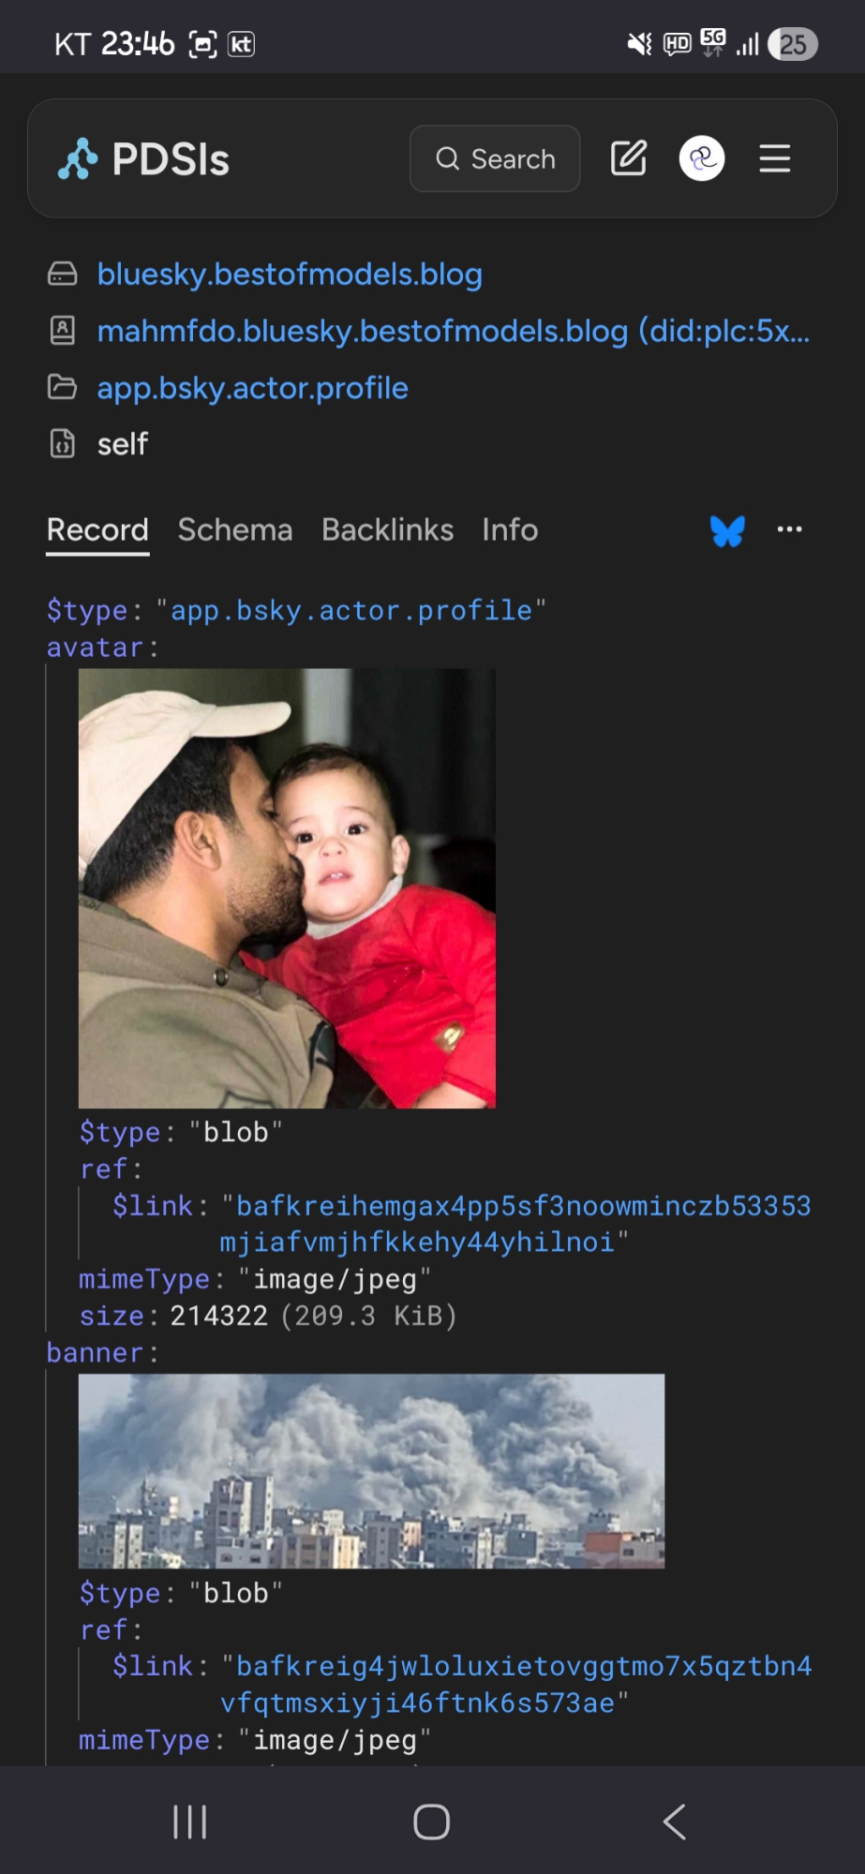This screenshot has height=1874, width=865.
Task: Open the bluesky.bestofmodels.blog PDS link
Action: tap(290, 275)
